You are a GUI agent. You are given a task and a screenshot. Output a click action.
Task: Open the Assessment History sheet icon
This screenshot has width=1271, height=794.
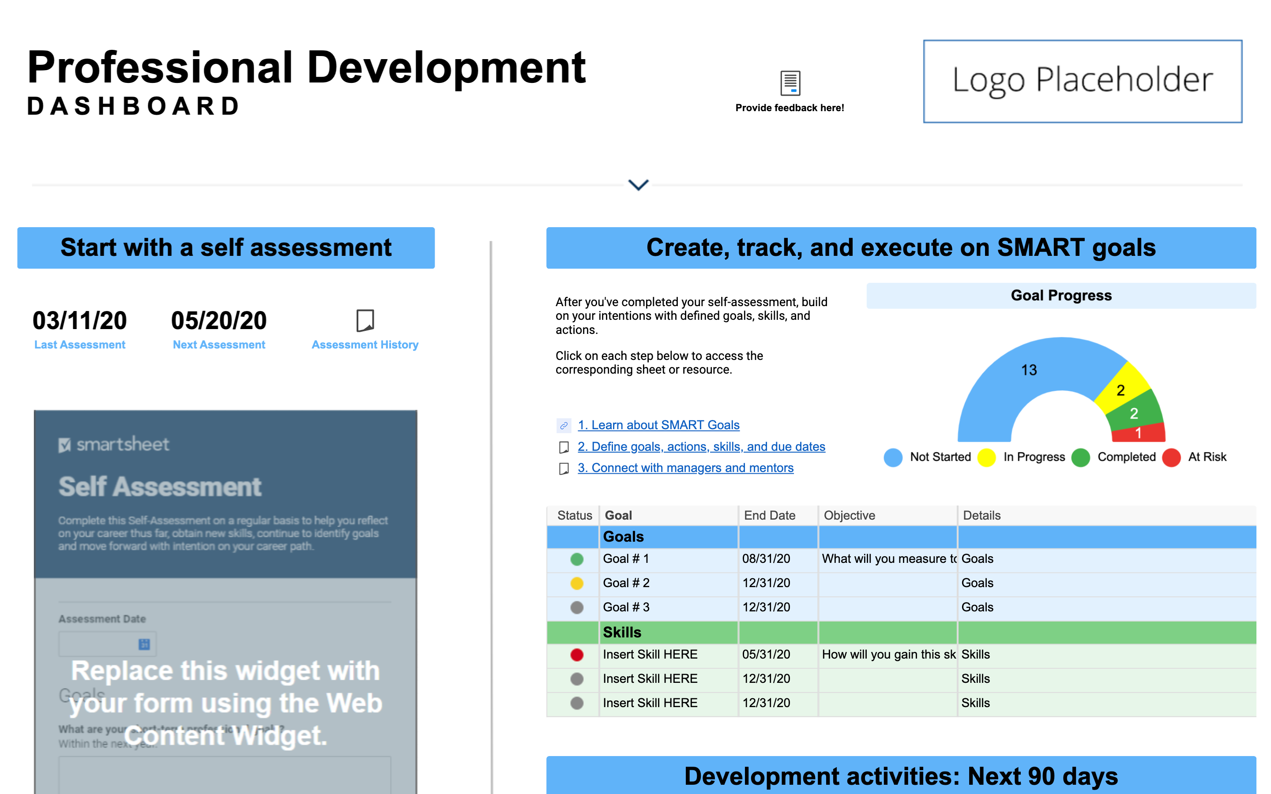pos(365,320)
